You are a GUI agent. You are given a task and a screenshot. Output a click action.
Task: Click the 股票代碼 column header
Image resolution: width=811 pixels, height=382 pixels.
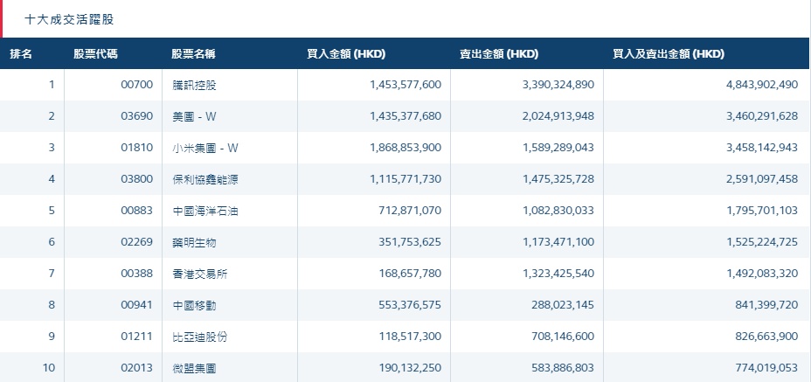[95, 54]
